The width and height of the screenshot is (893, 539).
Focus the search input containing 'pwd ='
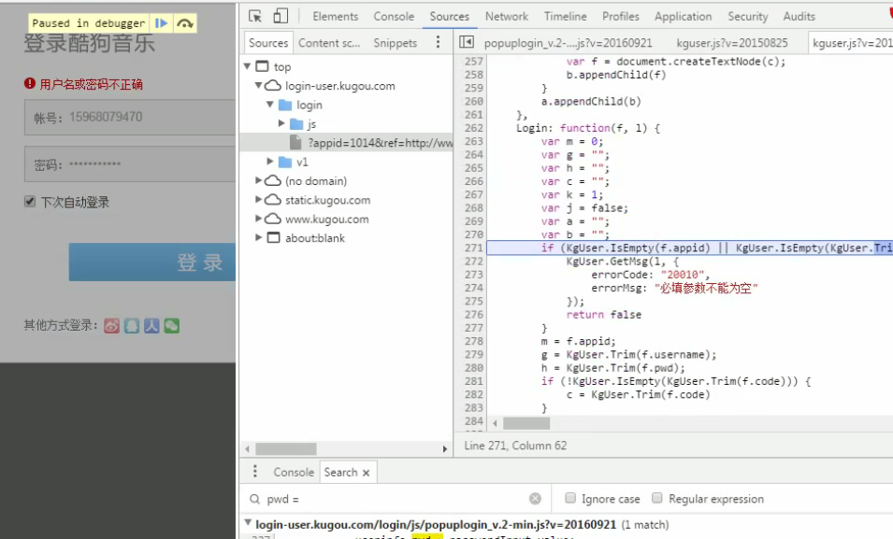pos(393,499)
